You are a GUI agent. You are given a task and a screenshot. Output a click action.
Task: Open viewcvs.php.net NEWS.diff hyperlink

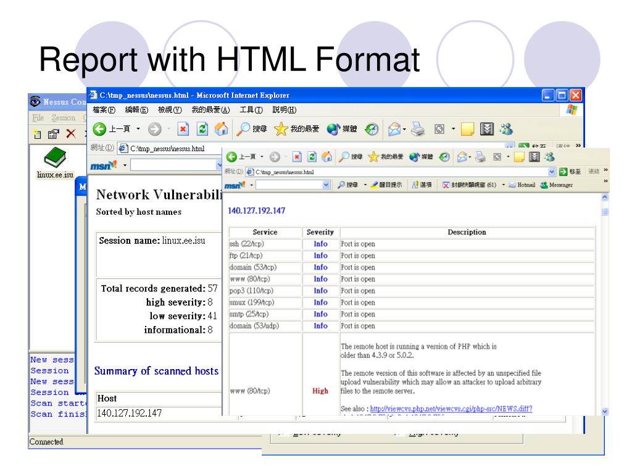tap(451, 409)
